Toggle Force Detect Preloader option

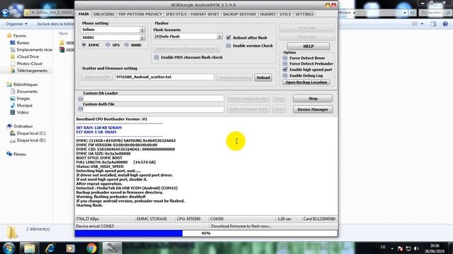[x=285, y=64]
